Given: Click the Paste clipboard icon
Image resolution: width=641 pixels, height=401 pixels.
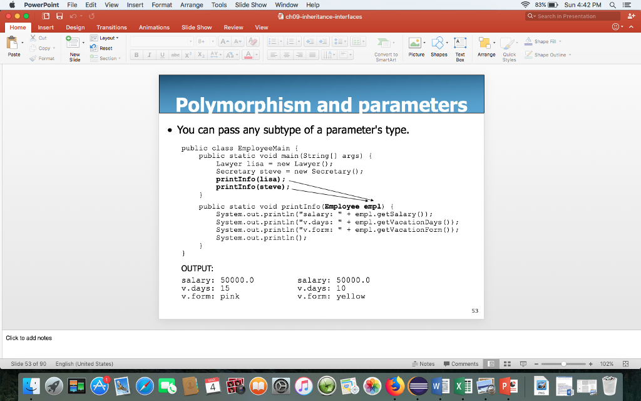Looking at the screenshot, I should pos(13,43).
